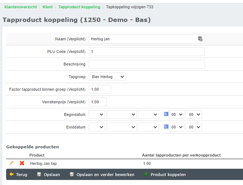Click Opslaan en verder bewerken
This screenshot has height=185, width=243.
tap(102, 175)
